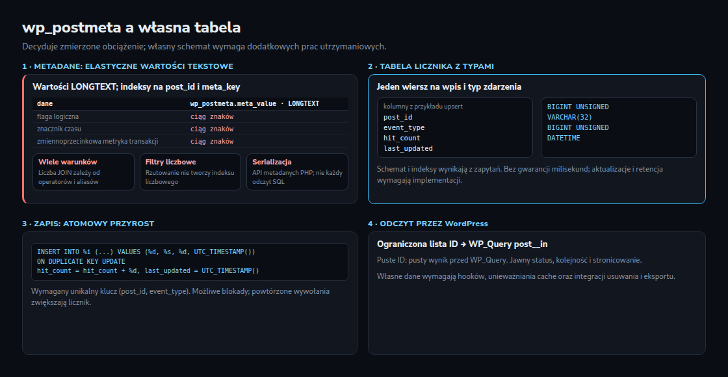Select "event_type" in the upsert columns list
This screenshot has width=728, height=377.
click(x=404, y=127)
